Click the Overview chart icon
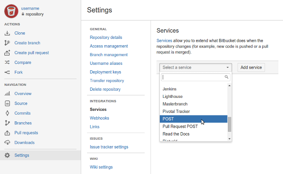 [7, 94]
